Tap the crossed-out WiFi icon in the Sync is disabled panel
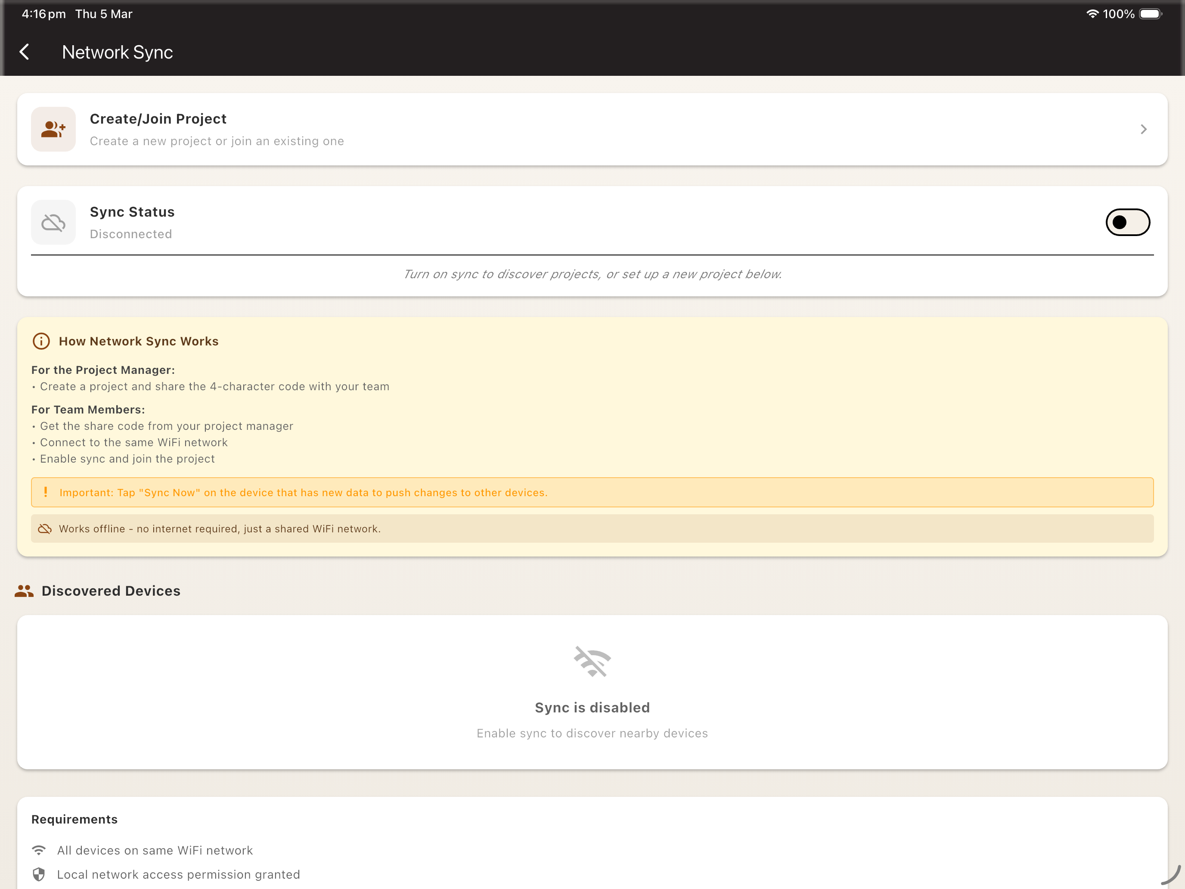Screen dimensions: 1185x889 click(592, 661)
